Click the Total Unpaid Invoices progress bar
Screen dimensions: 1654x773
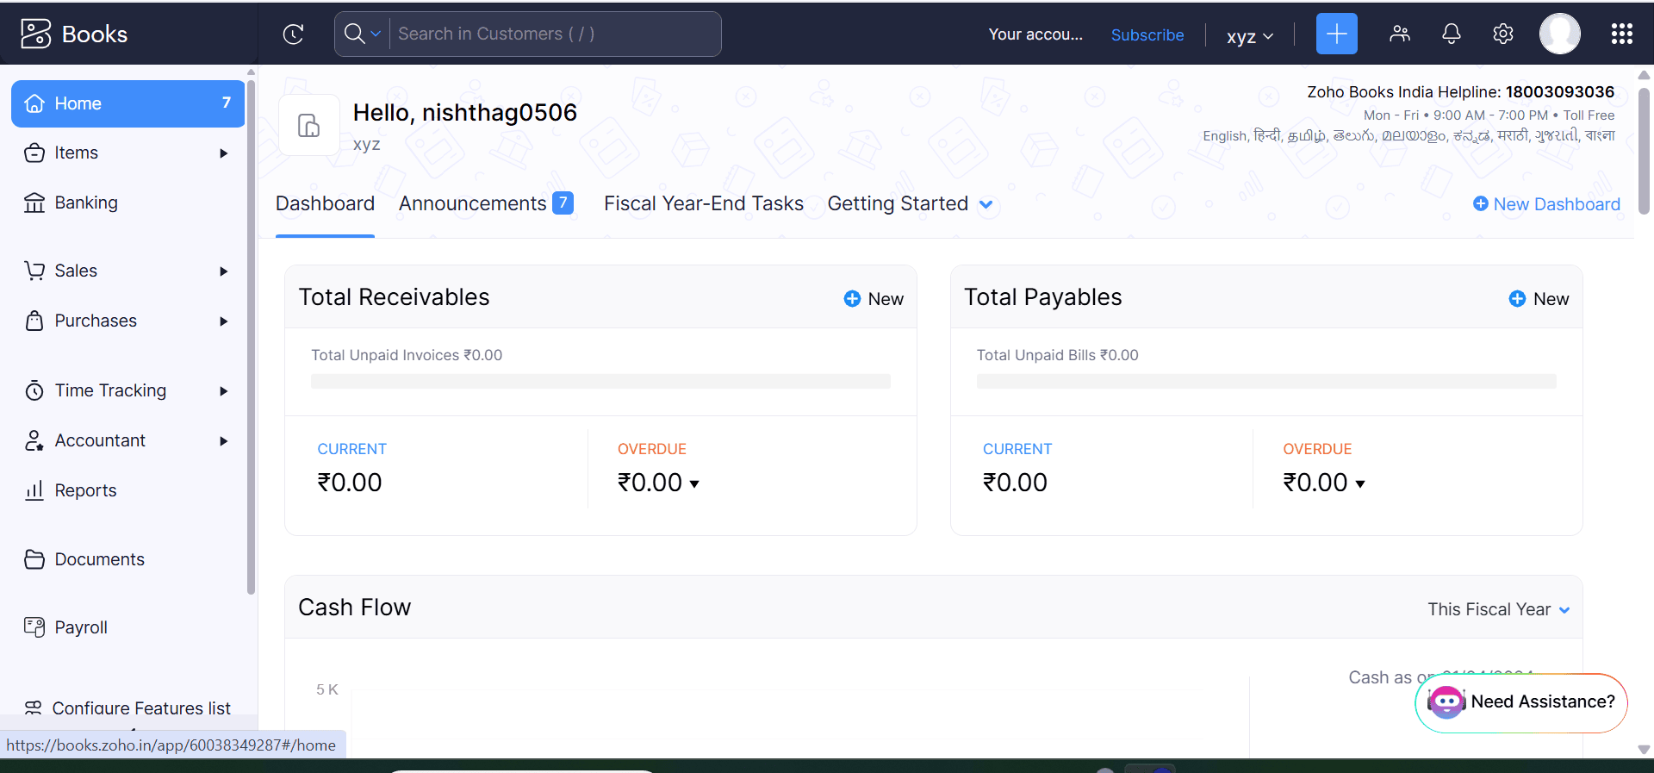[x=600, y=381]
